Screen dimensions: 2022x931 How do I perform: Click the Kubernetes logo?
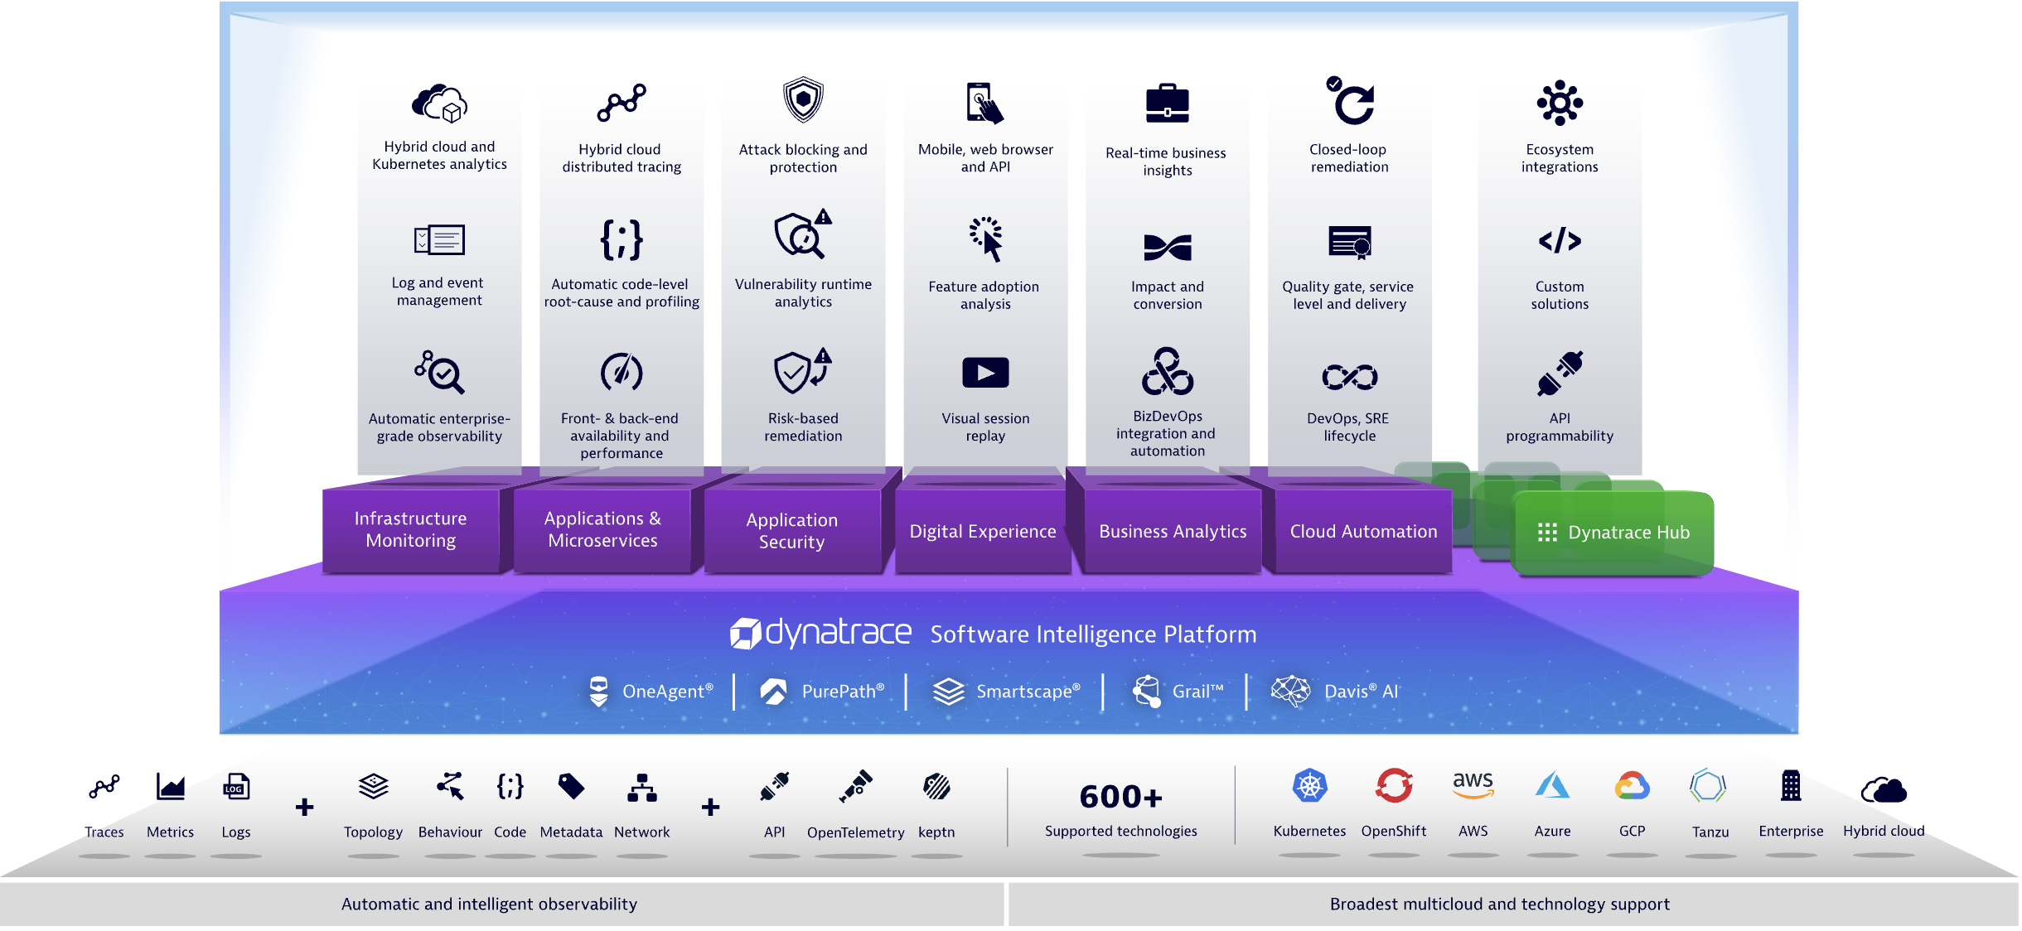click(1310, 786)
